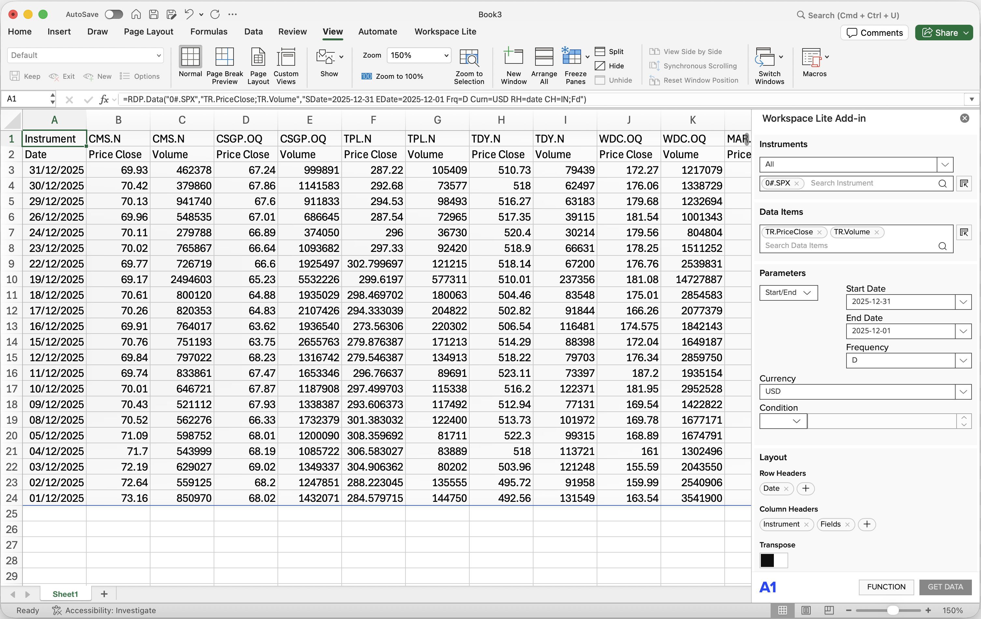Select Page Layout view button in status bar
The height and width of the screenshot is (619, 981).
[x=805, y=611]
